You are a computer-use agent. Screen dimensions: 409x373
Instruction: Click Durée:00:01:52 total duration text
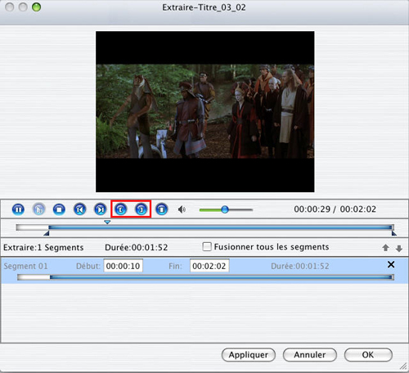[x=137, y=248]
